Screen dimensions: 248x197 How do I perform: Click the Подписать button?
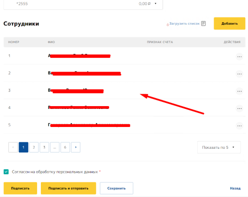[x=20, y=188]
